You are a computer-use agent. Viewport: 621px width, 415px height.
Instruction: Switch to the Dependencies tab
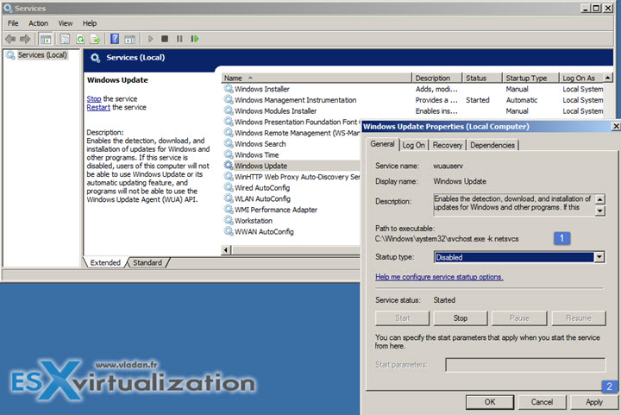click(492, 145)
